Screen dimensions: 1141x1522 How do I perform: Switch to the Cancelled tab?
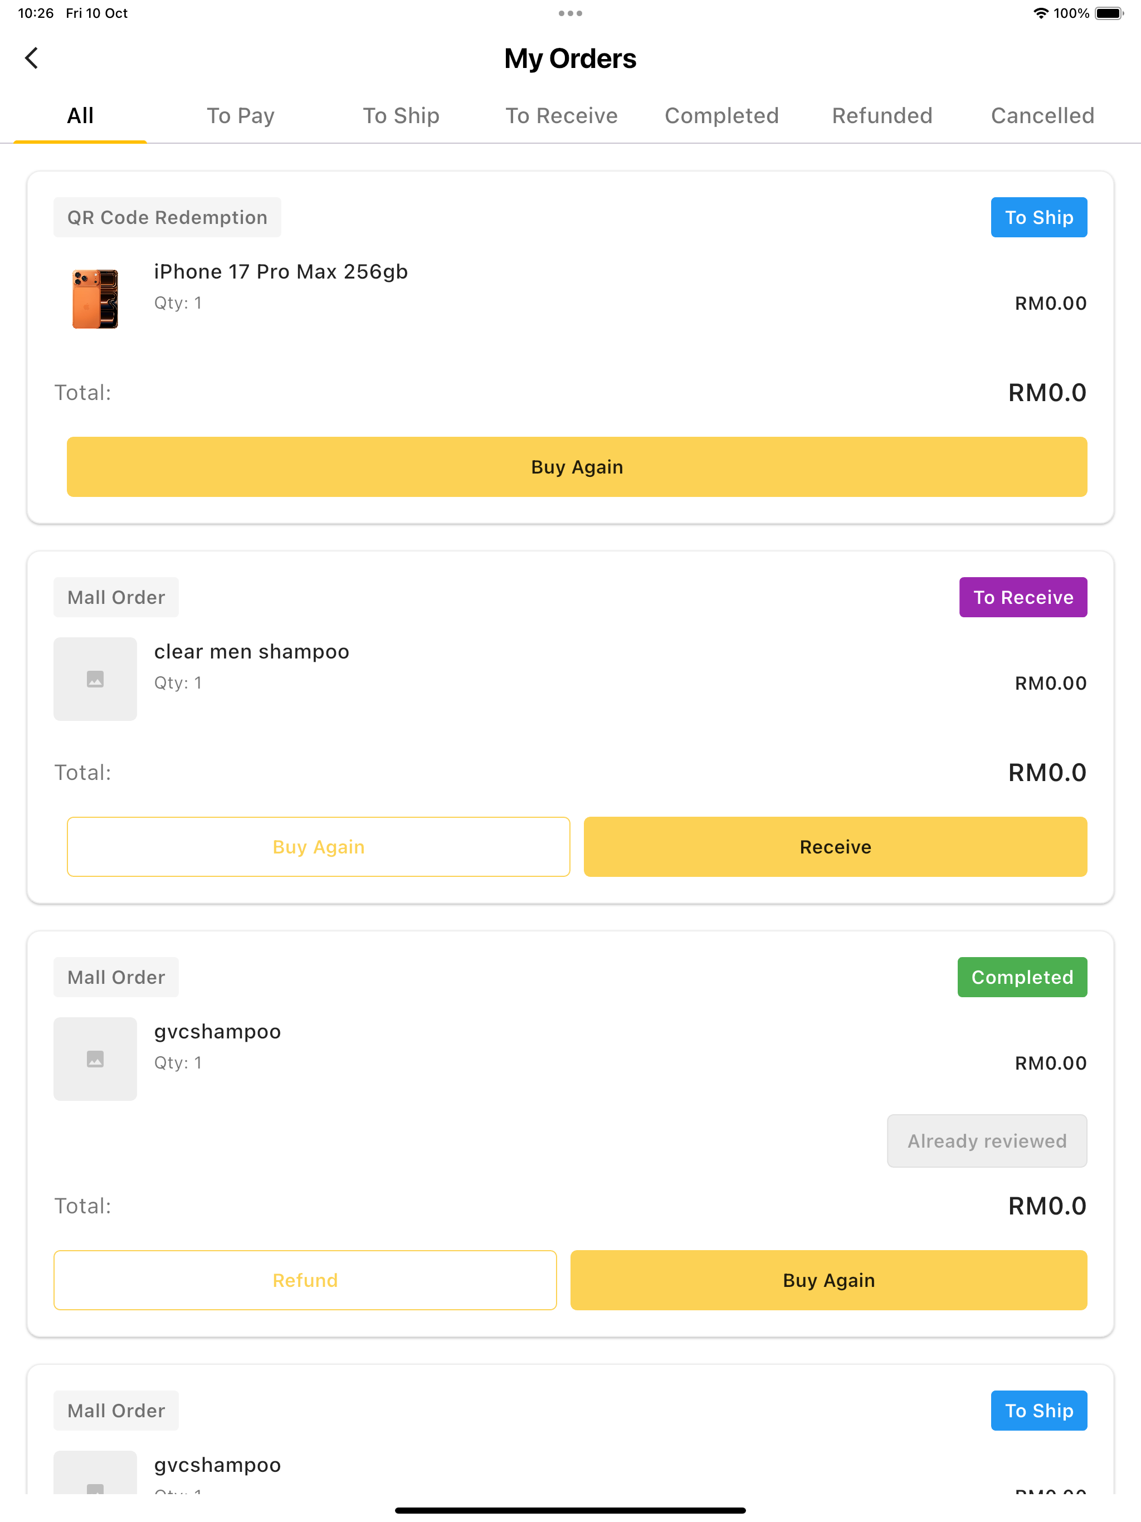pos(1042,115)
